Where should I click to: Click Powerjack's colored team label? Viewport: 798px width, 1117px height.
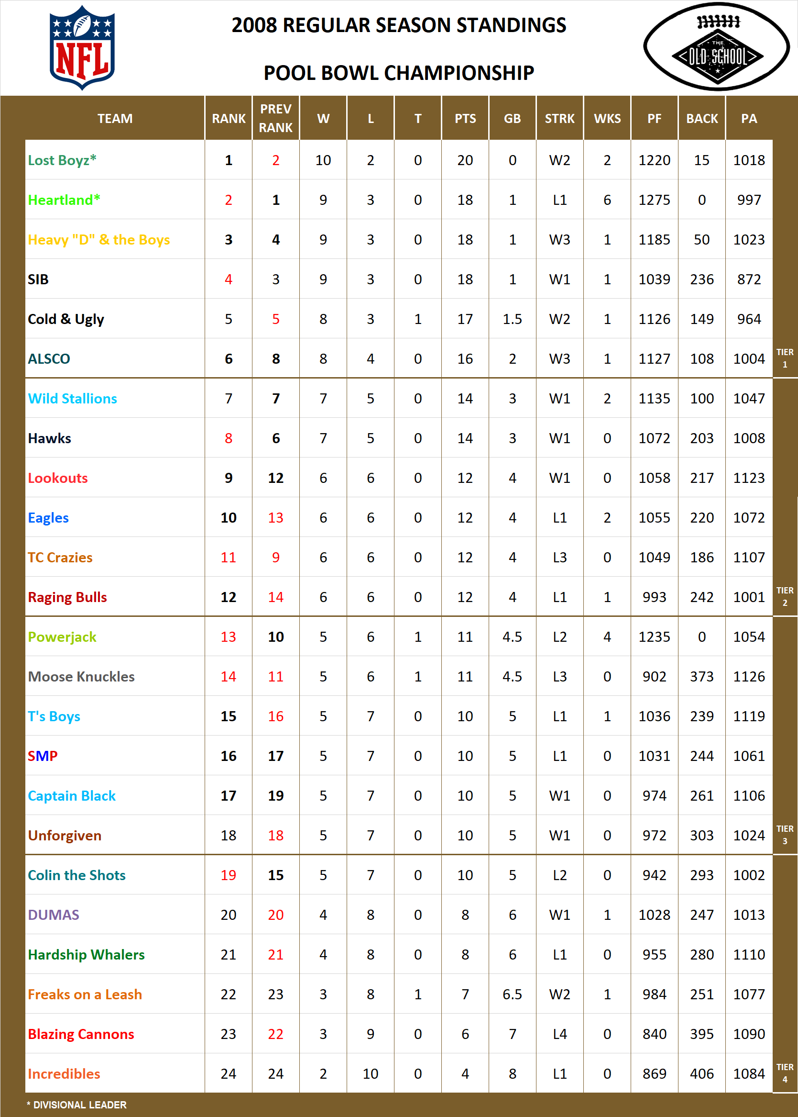pos(61,637)
